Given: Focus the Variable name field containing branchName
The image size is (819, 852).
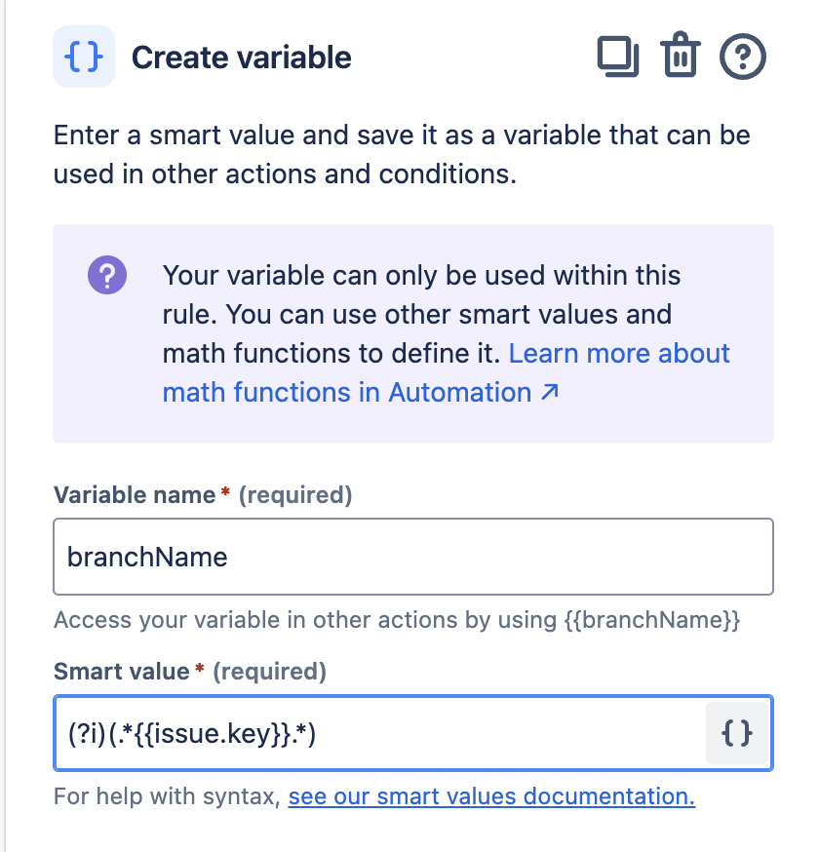Looking at the screenshot, I should pos(413,557).
